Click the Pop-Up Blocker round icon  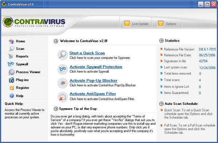(62, 83)
